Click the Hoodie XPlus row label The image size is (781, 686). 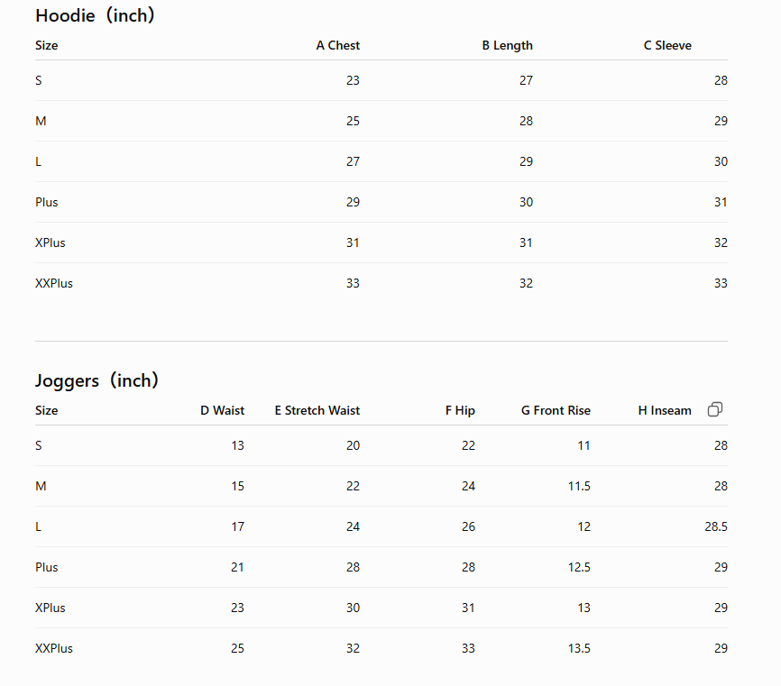tap(51, 242)
